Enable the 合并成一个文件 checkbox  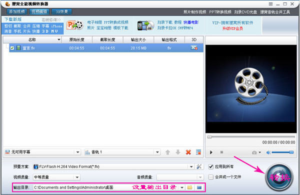click(211, 177)
